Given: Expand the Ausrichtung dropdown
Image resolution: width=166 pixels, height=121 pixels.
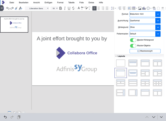Looking at the screenshot, I should 158,21.
